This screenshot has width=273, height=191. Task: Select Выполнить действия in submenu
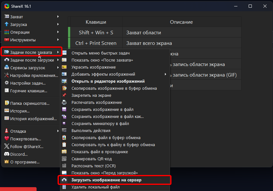pos(115,130)
